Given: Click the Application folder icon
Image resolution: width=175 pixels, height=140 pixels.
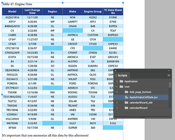Looking at the screenshot, I should [121, 81].
